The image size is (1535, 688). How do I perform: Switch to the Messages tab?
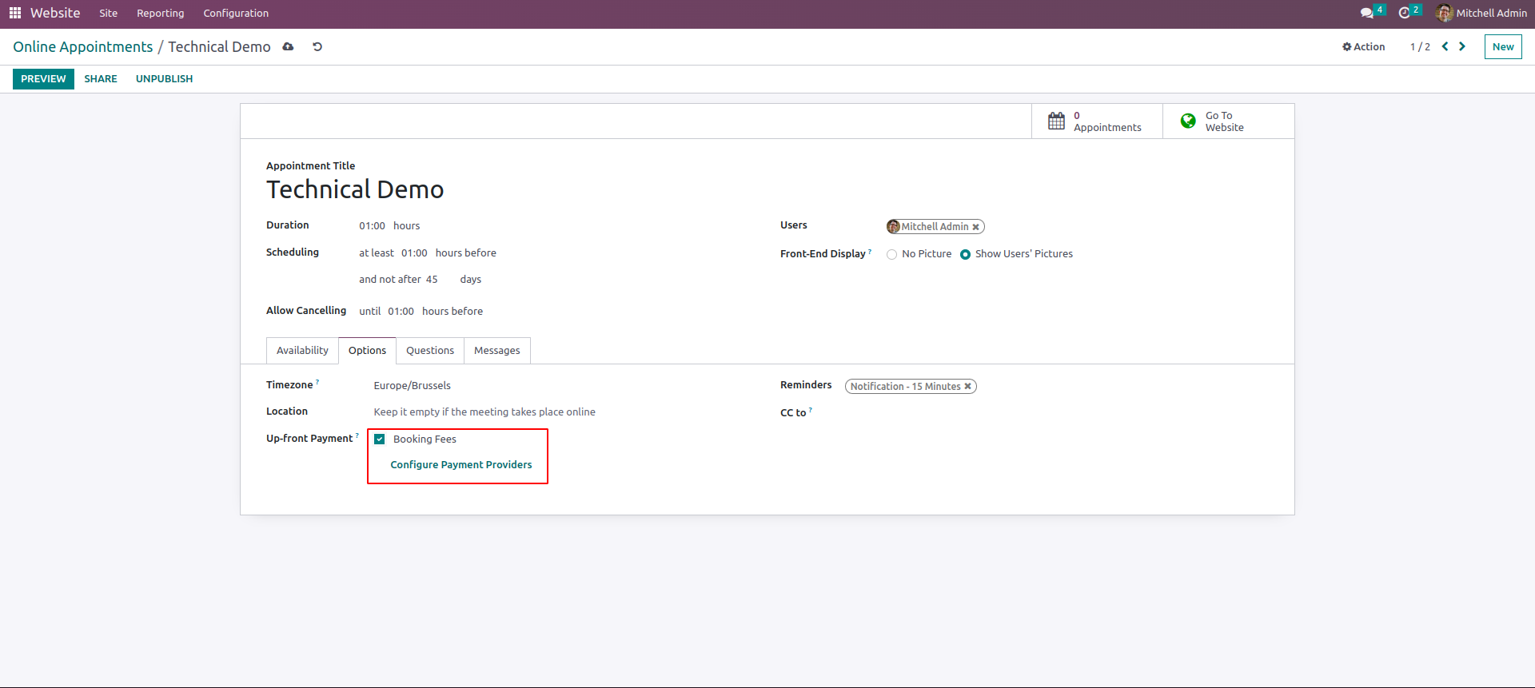[497, 351]
